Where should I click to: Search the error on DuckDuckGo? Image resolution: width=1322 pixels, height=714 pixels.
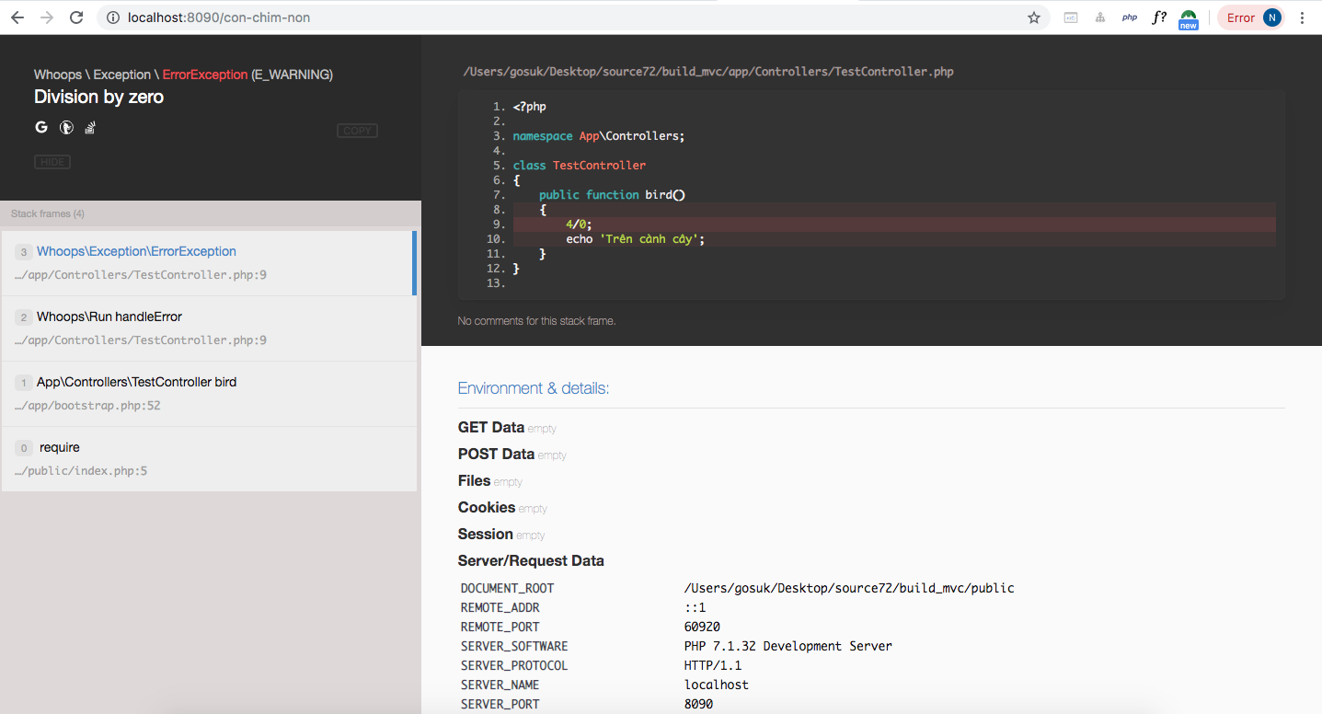tap(66, 128)
